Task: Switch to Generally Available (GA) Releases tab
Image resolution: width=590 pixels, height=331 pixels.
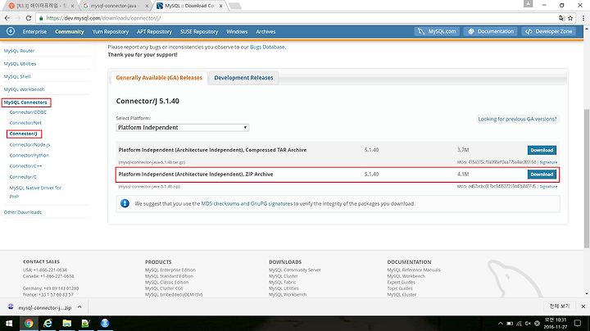Action: pos(159,78)
